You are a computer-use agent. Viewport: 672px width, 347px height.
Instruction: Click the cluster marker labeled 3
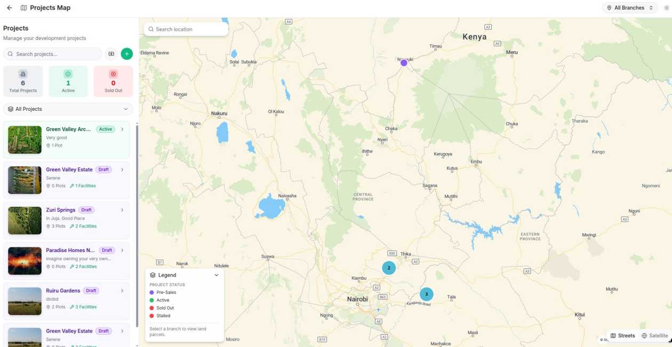pyautogui.click(x=426, y=294)
